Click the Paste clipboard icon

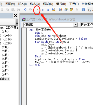point(13,10)
